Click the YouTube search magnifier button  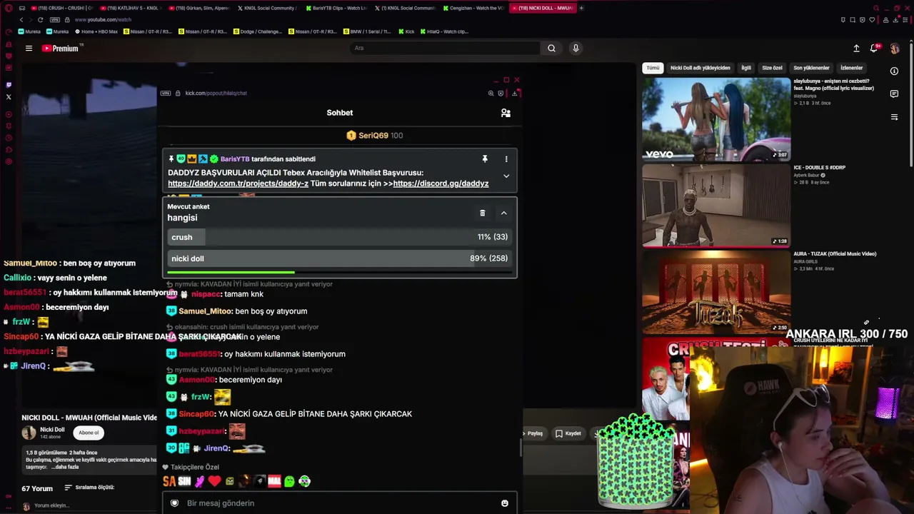[x=551, y=49]
